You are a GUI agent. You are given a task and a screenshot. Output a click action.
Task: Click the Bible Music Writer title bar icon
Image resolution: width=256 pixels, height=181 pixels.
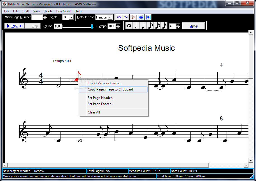(x=4, y=4)
